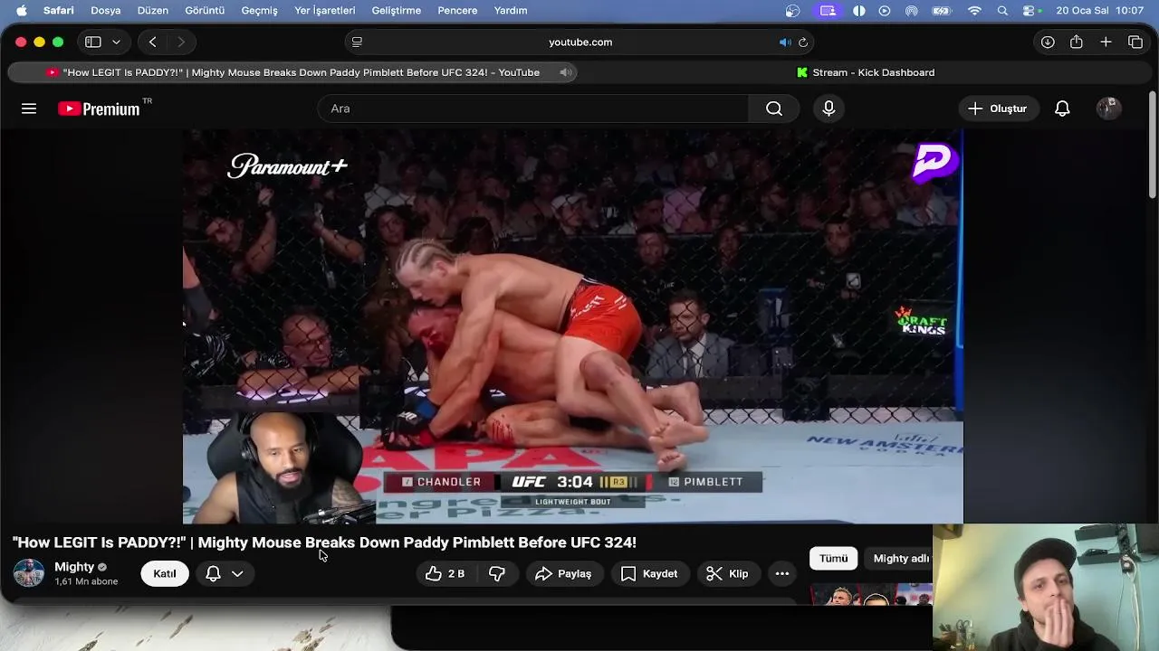Select the Tümü filter chip

pos(833,559)
